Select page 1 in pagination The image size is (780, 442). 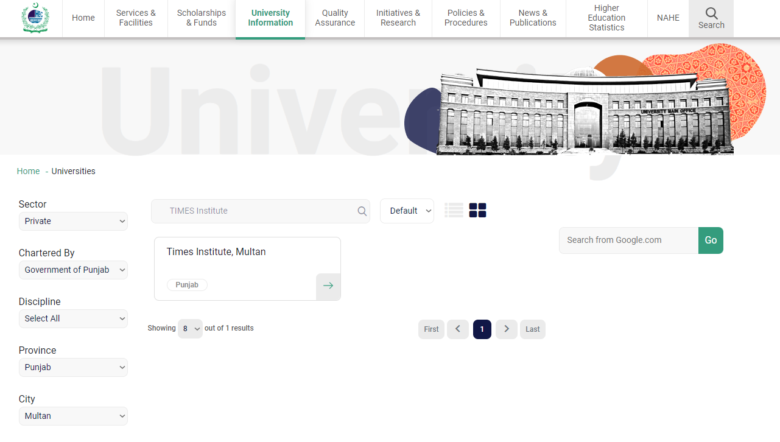482,329
